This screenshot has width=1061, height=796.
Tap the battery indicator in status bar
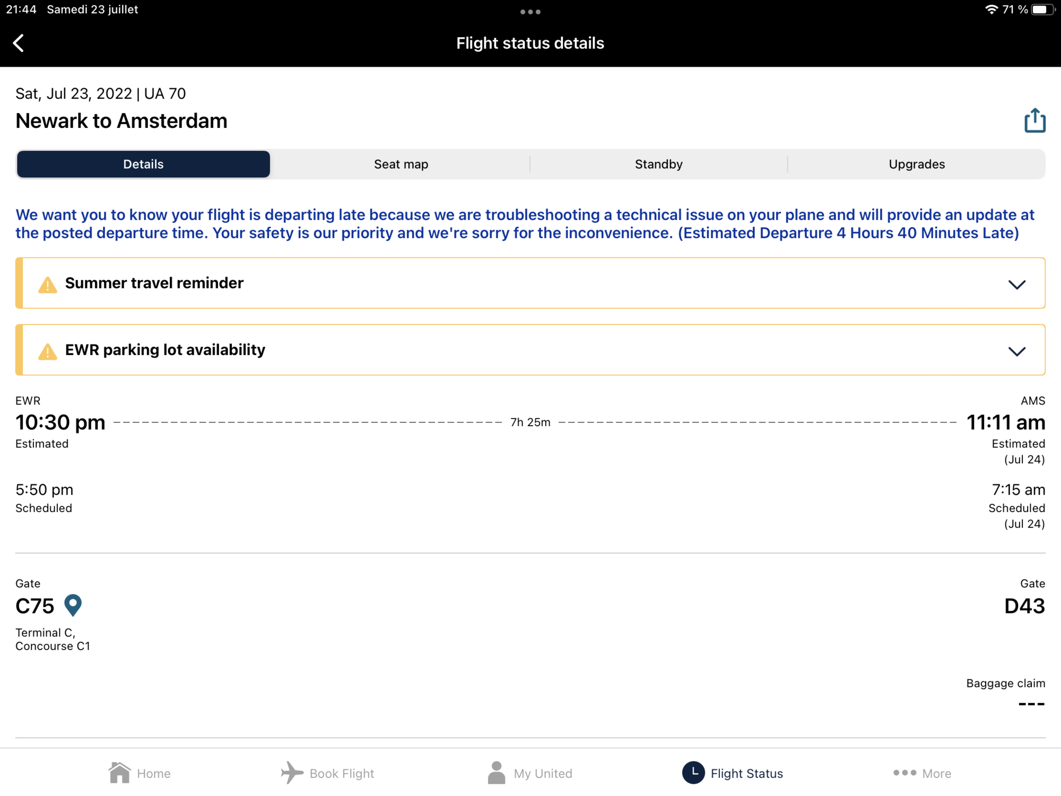click(1042, 10)
